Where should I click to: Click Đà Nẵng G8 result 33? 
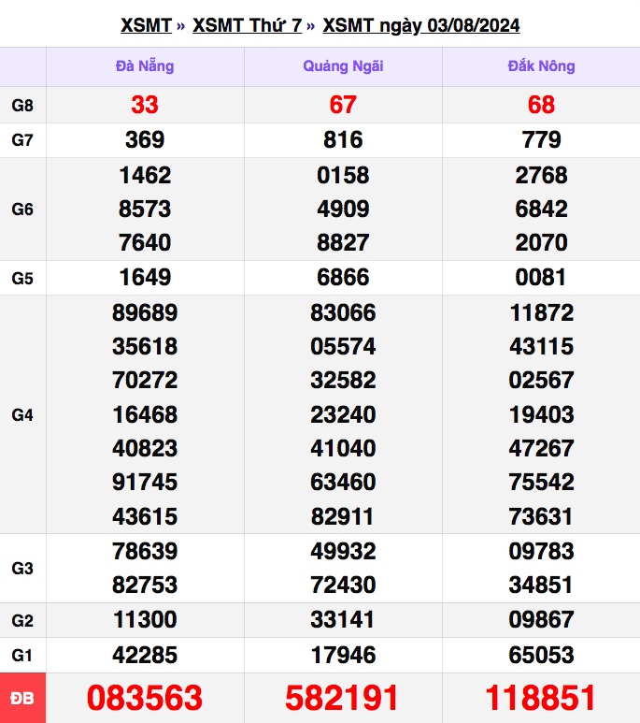[145, 106]
